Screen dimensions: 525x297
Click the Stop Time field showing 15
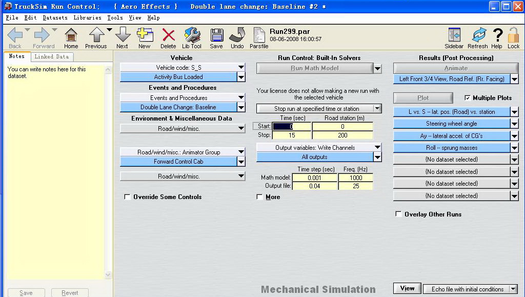[x=292, y=135]
